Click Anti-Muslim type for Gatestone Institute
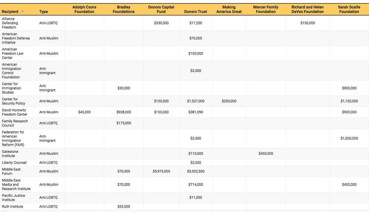Image resolution: width=369 pixels, height=212 pixels. click(49, 154)
